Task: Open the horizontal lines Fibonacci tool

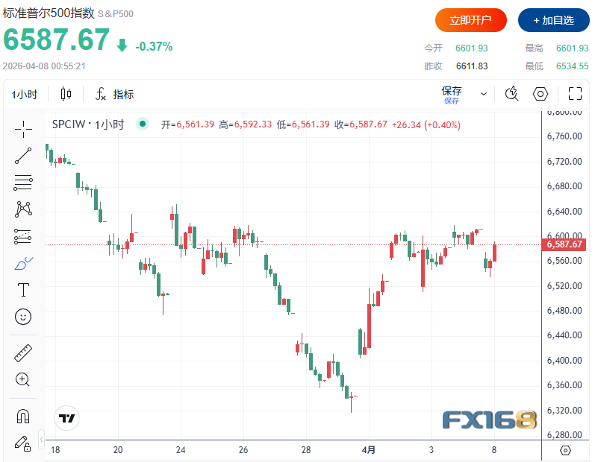Action: point(23,183)
